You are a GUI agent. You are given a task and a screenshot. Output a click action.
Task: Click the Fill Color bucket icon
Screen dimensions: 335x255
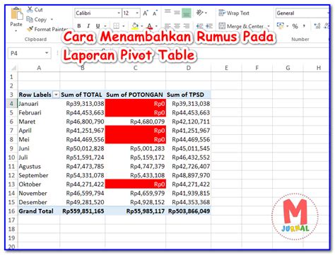point(135,26)
